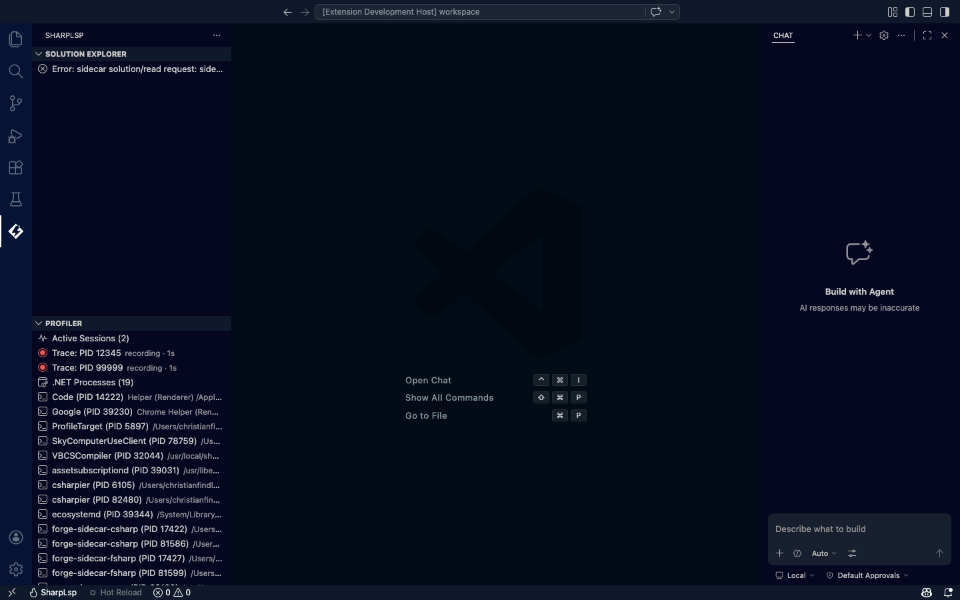Open the Extensions view icon
Screen dimensions: 960x600
point(16,167)
